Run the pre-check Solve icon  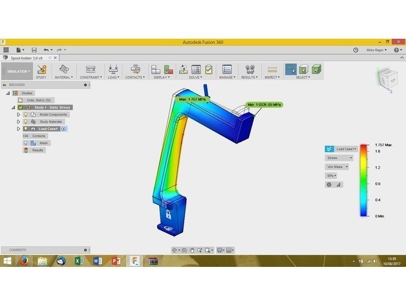[183, 69]
